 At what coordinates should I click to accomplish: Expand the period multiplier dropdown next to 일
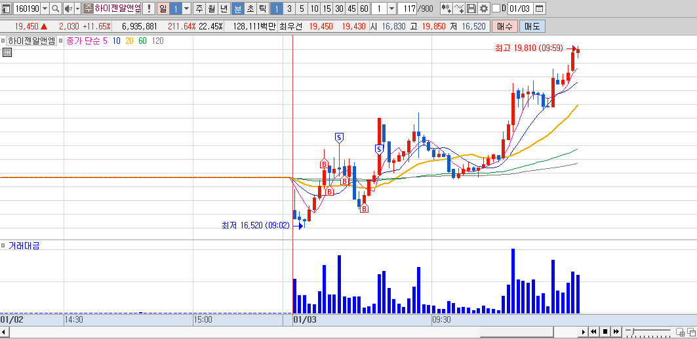click(187, 9)
